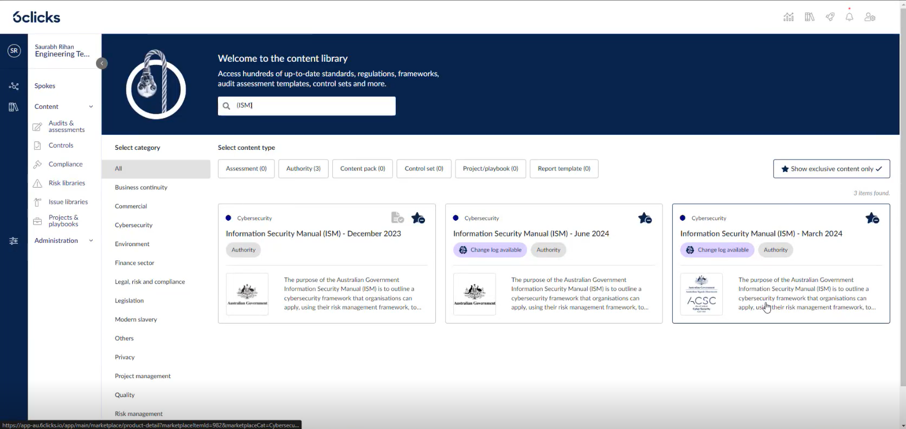Image resolution: width=906 pixels, height=429 pixels.
Task: Collapse the Content menu section
Action: [x=91, y=107]
